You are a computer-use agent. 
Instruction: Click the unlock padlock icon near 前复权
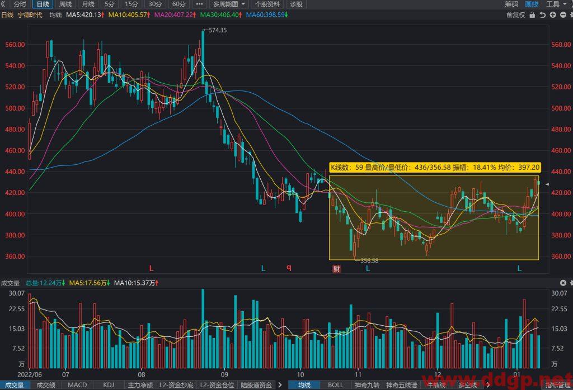click(x=532, y=15)
